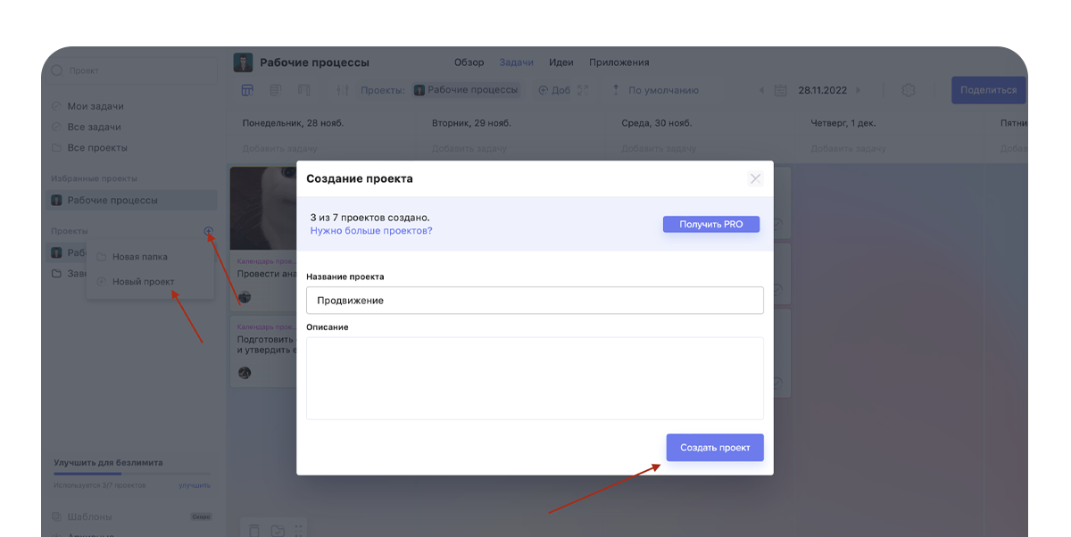Click Добавить задачу under Понедельник, 28 нояб.
Image resolution: width=1071 pixels, height=537 pixels.
click(x=280, y=149)
